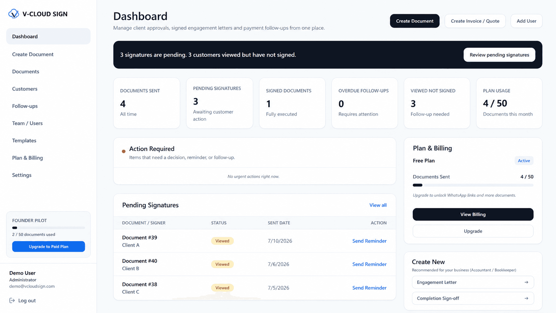
Task: Click Viewed status badge for Document #40
Action: pos(222,264)
